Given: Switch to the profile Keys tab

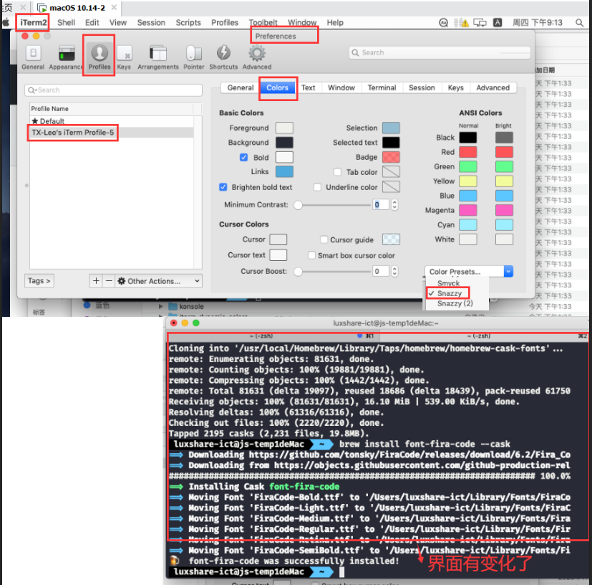Looking at the screenshot, I should tap(456, 87).
